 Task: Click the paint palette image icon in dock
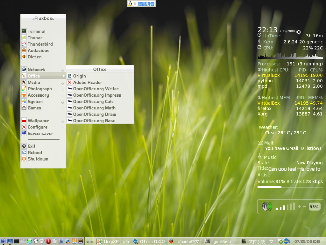tap(67, 241)
